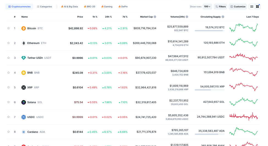Open the Tether USDt coin page link
This screenshot has height=146, width=268.
coord(35,58)
